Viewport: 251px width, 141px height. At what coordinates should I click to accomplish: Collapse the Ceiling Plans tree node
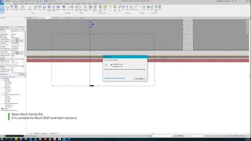(2, 88)
